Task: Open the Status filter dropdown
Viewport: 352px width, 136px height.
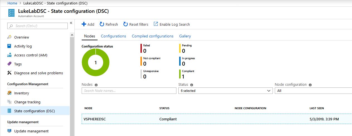Action: 225,91
